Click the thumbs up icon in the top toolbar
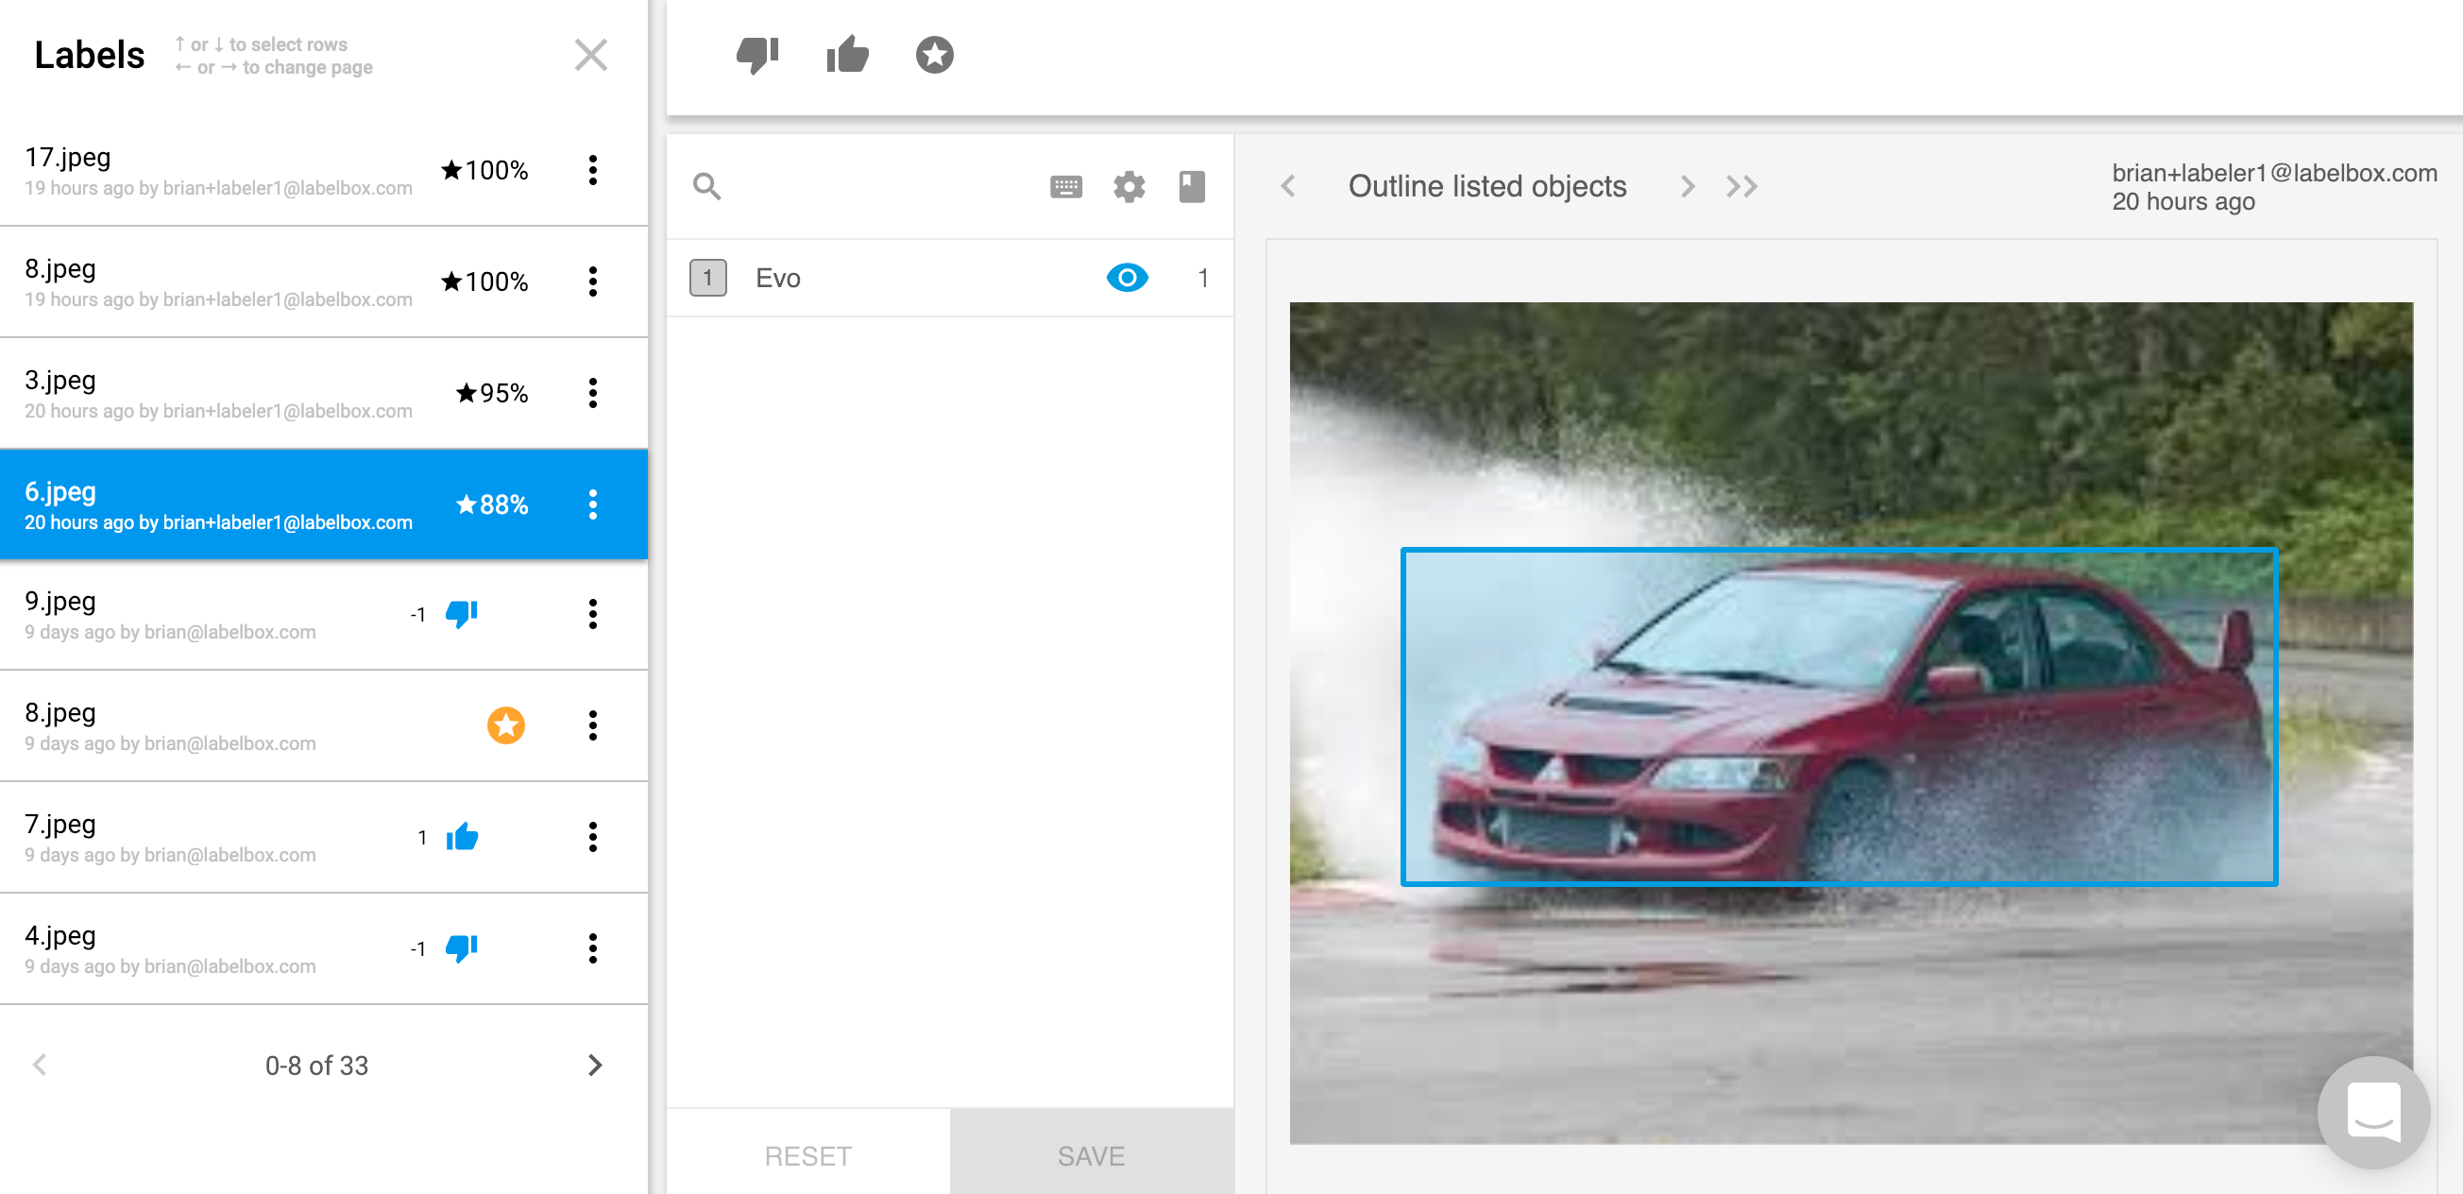 coord(847,55)
